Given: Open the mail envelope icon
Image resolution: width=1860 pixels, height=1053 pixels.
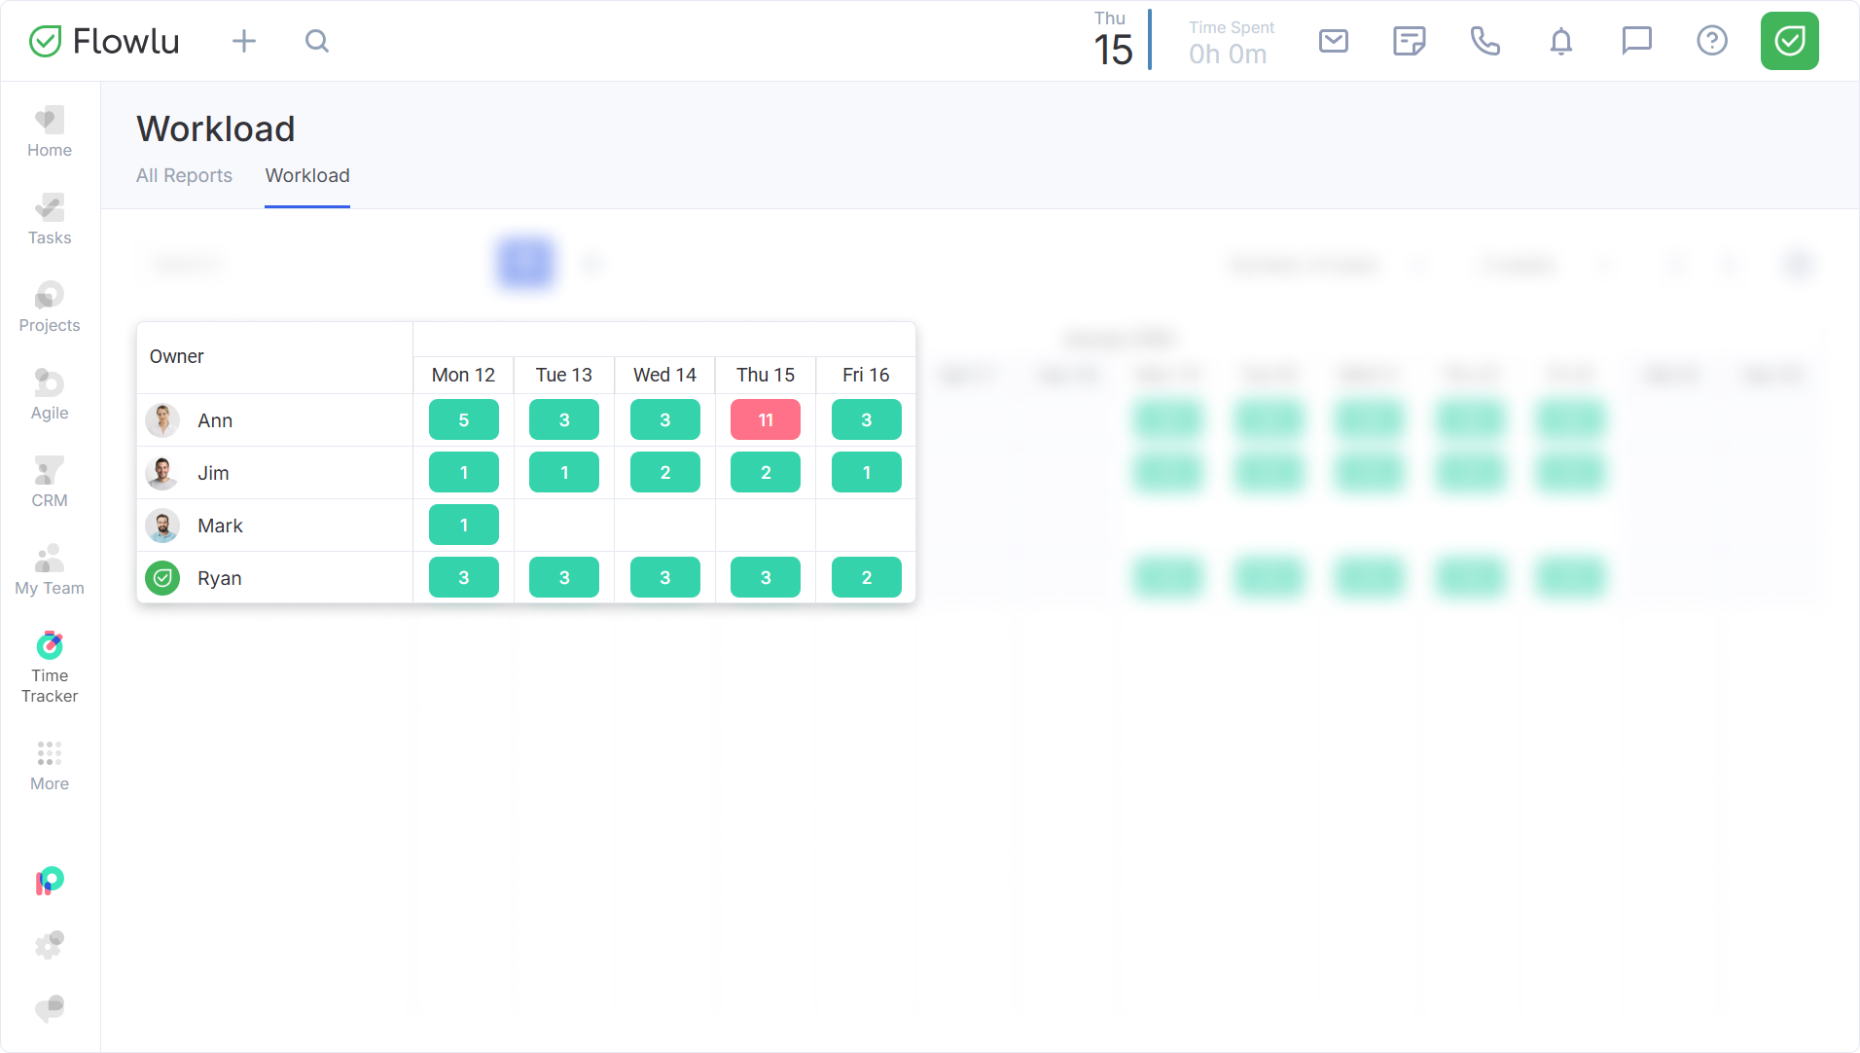Looking at the screenshot, I should [x=1333, y=41].
